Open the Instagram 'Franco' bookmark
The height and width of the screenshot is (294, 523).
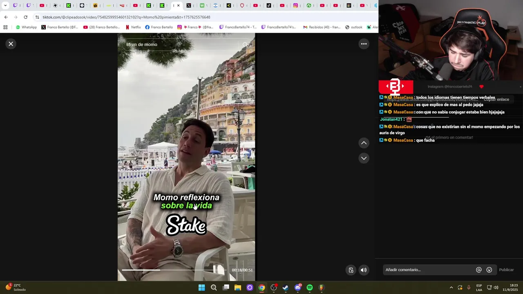(x=195, y=27)
